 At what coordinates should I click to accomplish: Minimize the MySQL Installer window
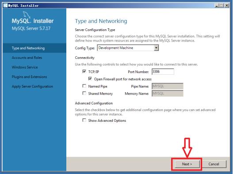(217, 5)
